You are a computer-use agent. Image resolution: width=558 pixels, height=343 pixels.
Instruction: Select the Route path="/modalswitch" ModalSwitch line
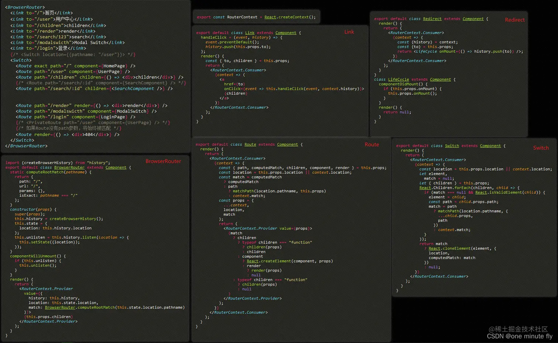click(86, 111)
